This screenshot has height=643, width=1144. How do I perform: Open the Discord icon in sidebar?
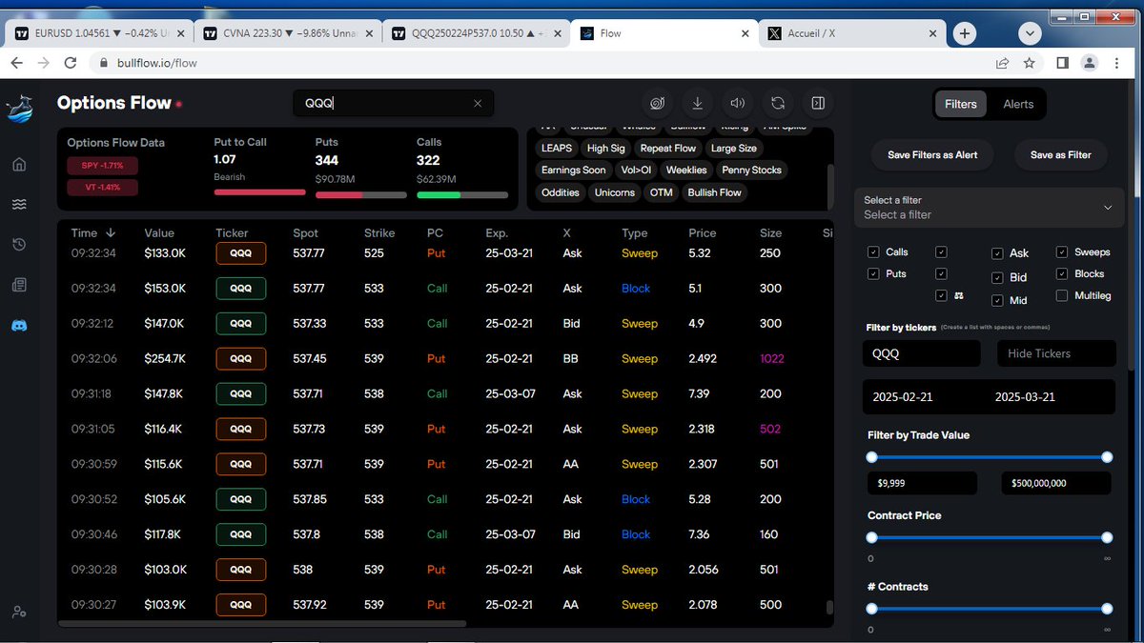click(19, 325)
